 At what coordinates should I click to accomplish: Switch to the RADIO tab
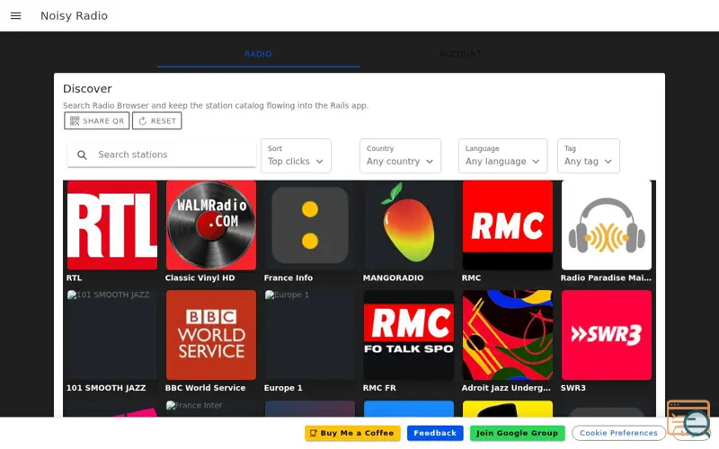(258, 54)
